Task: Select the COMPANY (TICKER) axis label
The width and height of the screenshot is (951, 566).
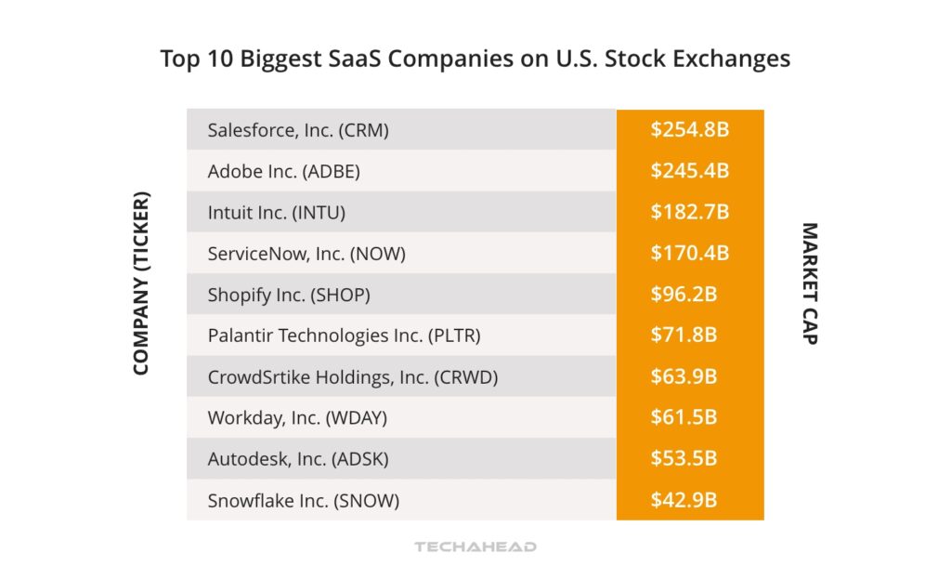Action: (x=141, y=283)
